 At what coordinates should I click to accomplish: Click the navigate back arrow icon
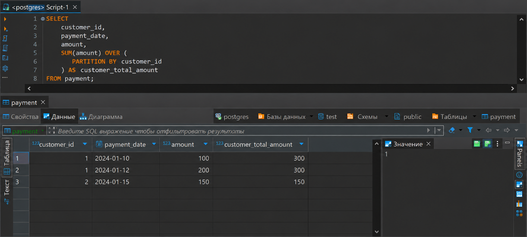tap(489, 130)
